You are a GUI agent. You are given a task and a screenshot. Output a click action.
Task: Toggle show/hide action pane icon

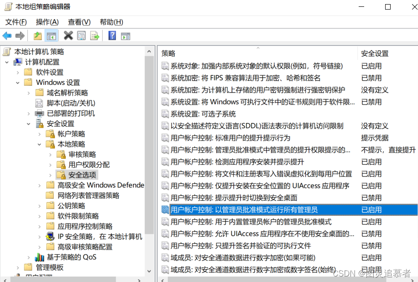(x=125, y=36)
